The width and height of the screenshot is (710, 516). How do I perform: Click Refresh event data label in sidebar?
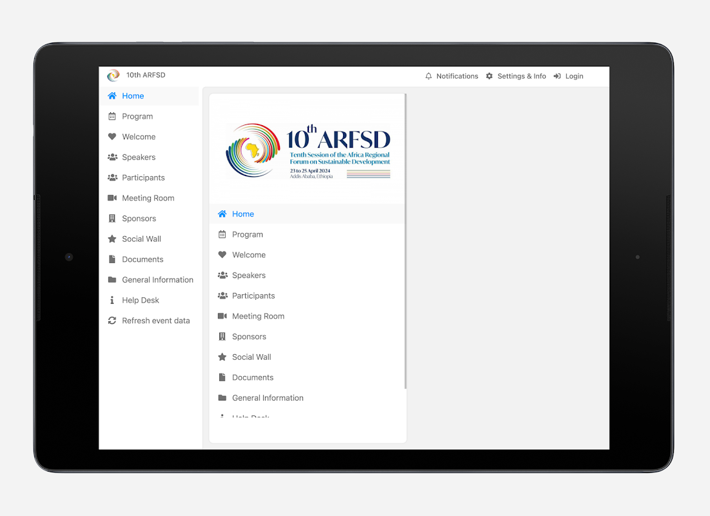click(156, 321)
